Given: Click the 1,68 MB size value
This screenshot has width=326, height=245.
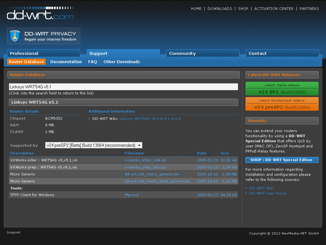Looking at the screenshot, I should coord(229,174).
